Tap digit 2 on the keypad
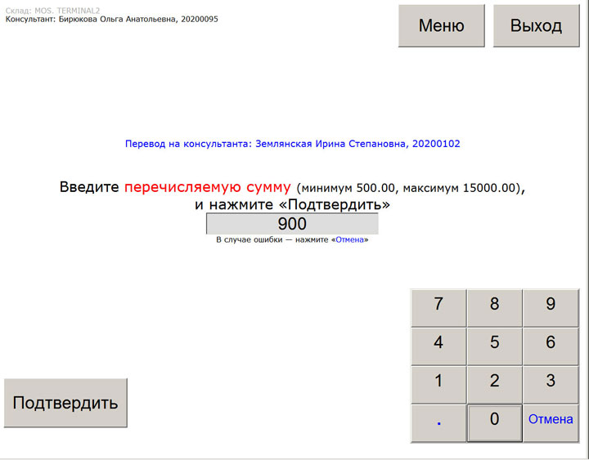This screenshot has height=460, width=589. [494, 385]
